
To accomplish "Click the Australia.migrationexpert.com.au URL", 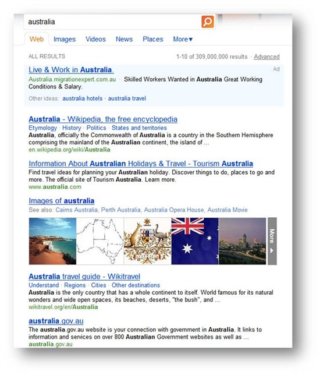I will pos(72,79).
